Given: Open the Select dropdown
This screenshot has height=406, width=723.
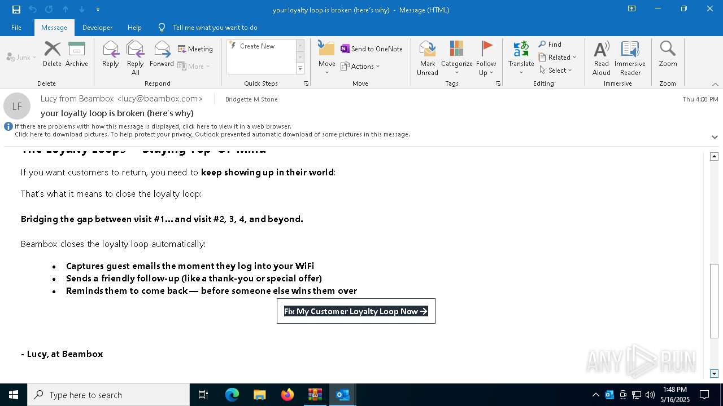Looking at the screenshot, I should (556, 70).
